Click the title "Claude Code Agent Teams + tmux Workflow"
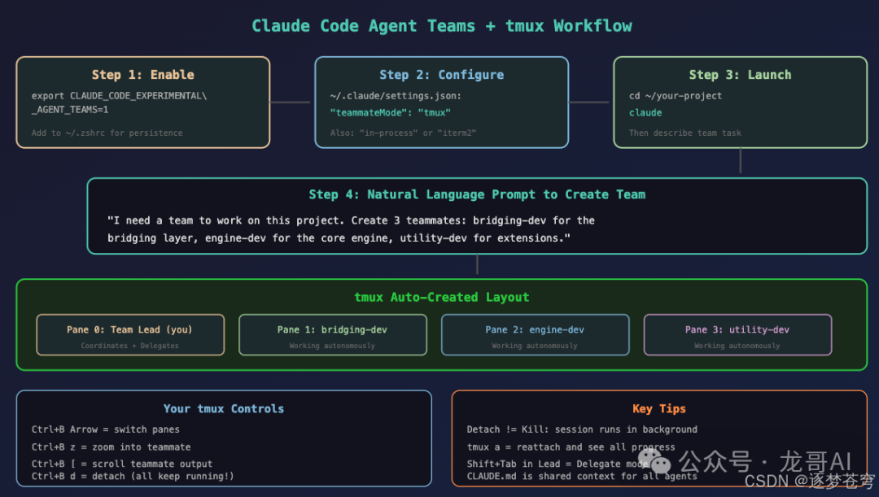This screenshot has width=879, height=497. (442, 26)
